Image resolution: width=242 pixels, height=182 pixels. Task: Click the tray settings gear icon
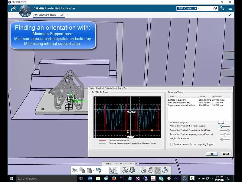tap(143, 170)
